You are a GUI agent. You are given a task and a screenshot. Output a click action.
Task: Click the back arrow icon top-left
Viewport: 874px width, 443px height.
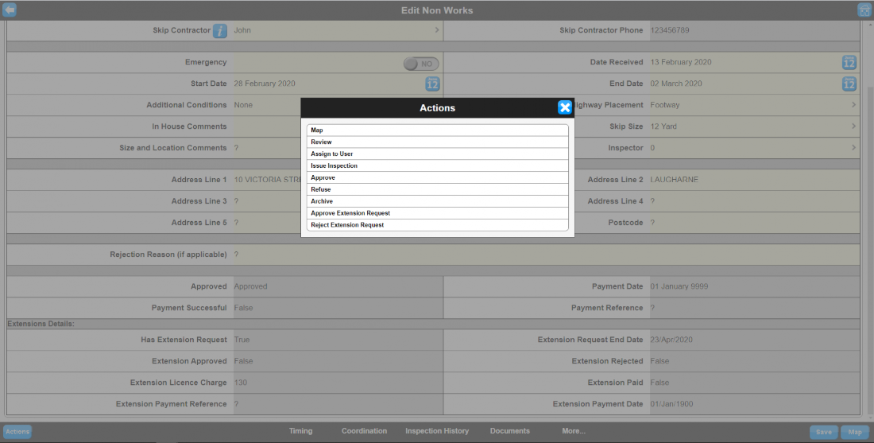coord(10,10)
